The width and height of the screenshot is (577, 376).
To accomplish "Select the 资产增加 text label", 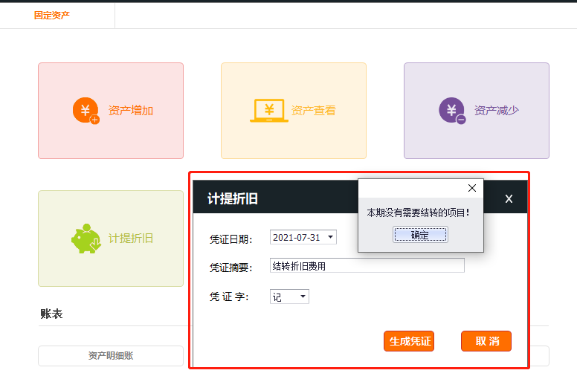I will pyautogui.click(x=131, y=111).
